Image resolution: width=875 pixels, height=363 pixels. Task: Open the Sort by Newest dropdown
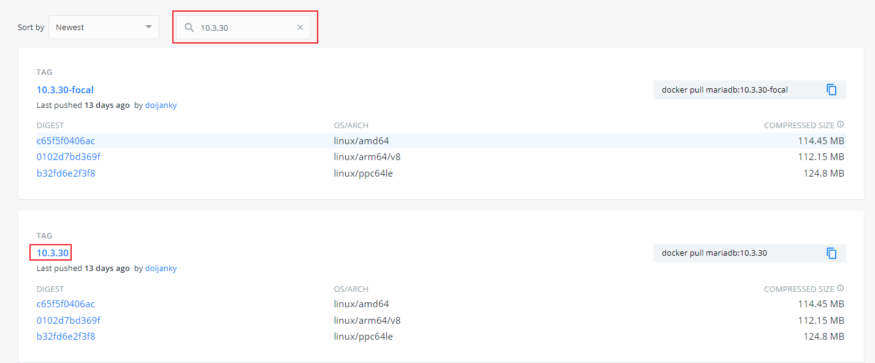coord(104,27)
